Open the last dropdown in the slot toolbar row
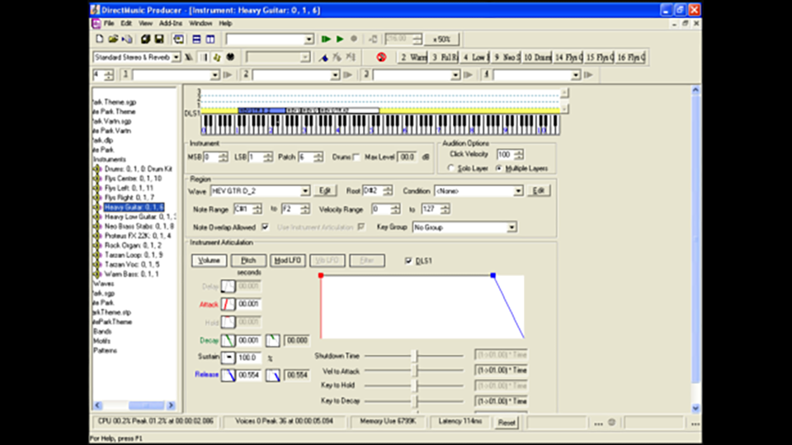The height and width of the screenshot is (445, 792). coord(576,75)
